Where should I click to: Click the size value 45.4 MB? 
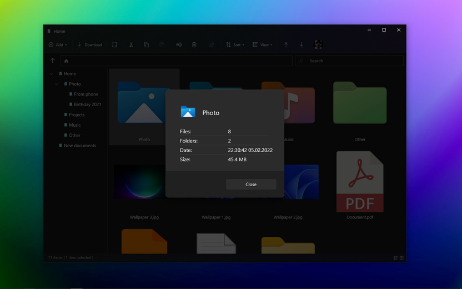(x=237, y=160)
